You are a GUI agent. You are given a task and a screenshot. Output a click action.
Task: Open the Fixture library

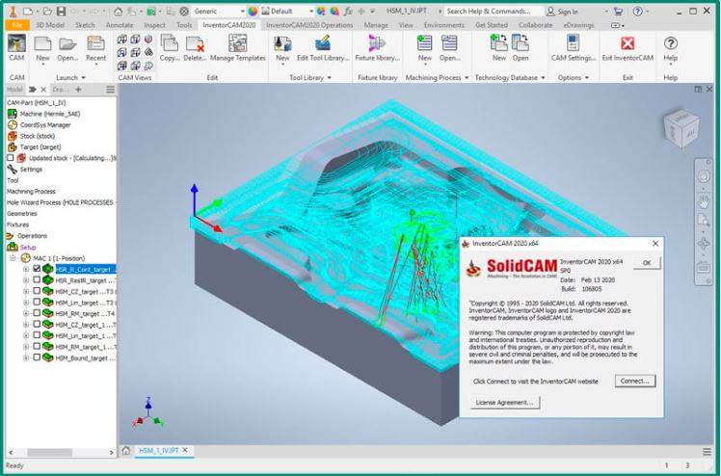point(377,48)
